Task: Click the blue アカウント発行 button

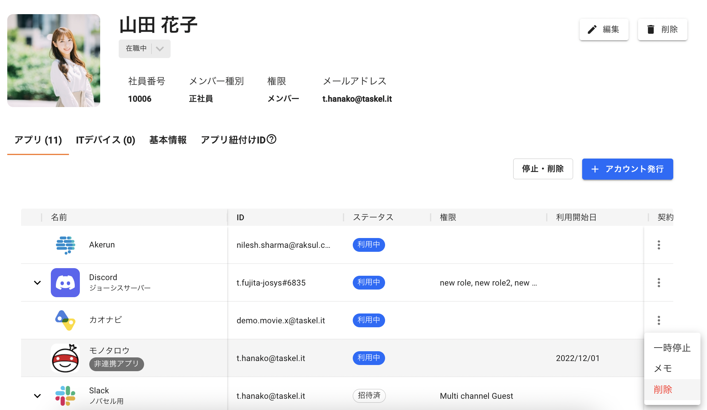Action: coord(628,169)
